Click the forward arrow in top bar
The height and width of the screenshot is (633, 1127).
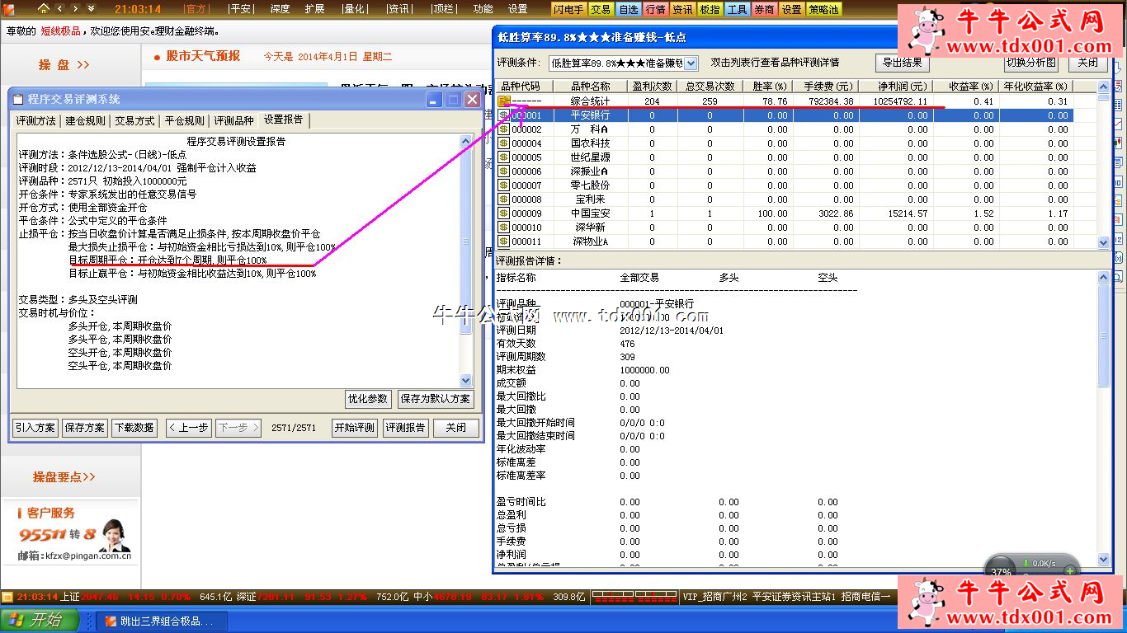75,8
